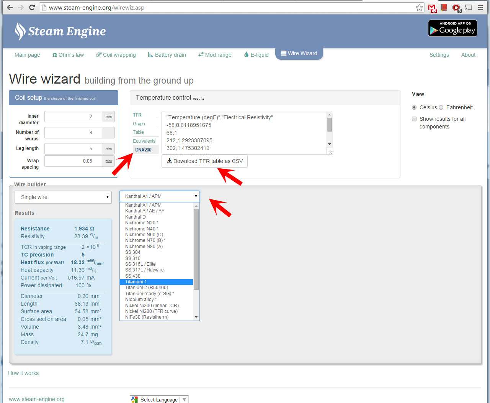The height and width of the screenshot is (403, 490).
Task: Open the Google Play Android app badge
Action: pyautogui.click(x=452, y=28)
